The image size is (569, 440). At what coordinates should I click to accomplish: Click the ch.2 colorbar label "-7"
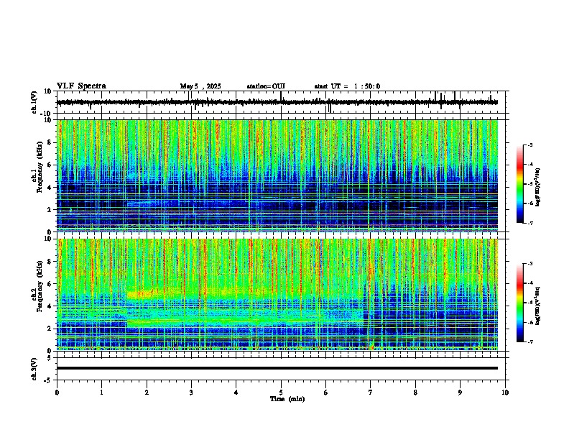529,342
